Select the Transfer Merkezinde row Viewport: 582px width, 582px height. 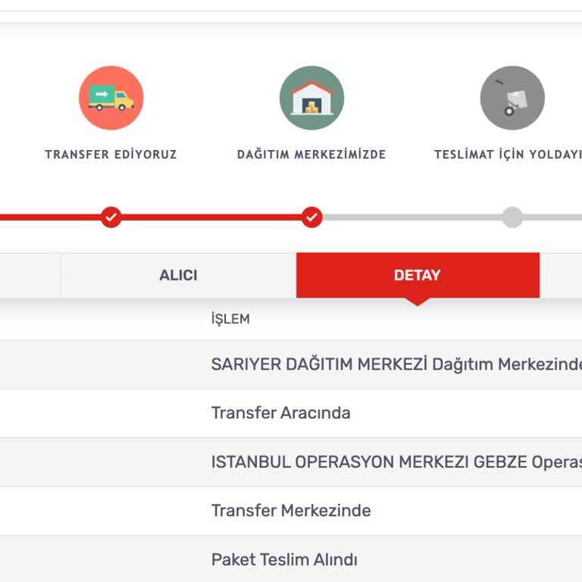point(291,511)
